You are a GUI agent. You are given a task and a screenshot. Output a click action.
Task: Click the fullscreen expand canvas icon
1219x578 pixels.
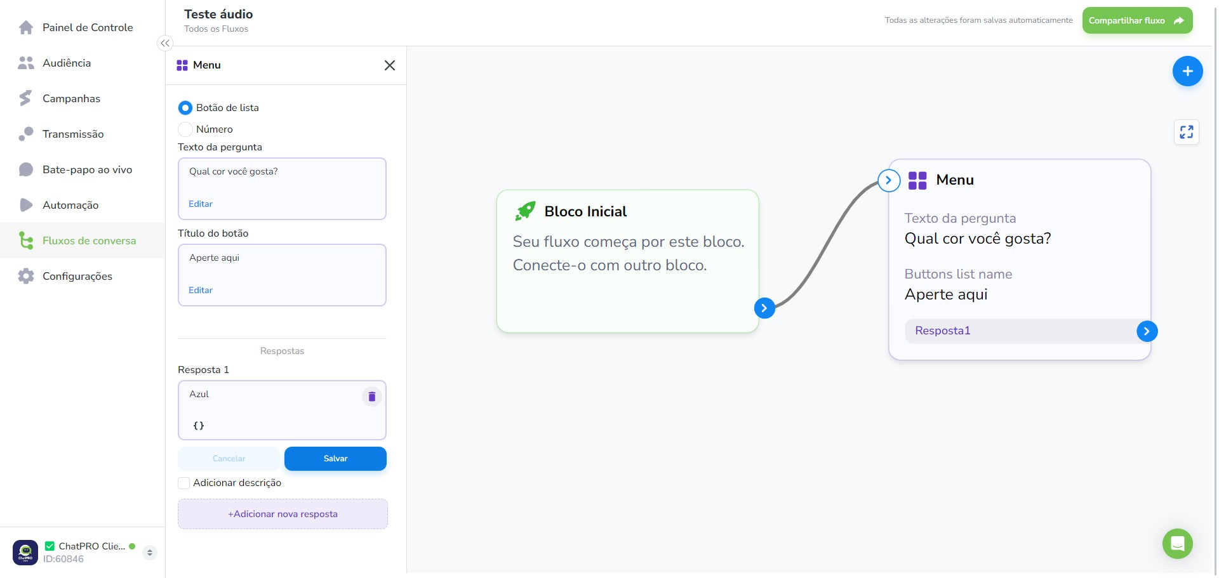(x=1186, y=132)
